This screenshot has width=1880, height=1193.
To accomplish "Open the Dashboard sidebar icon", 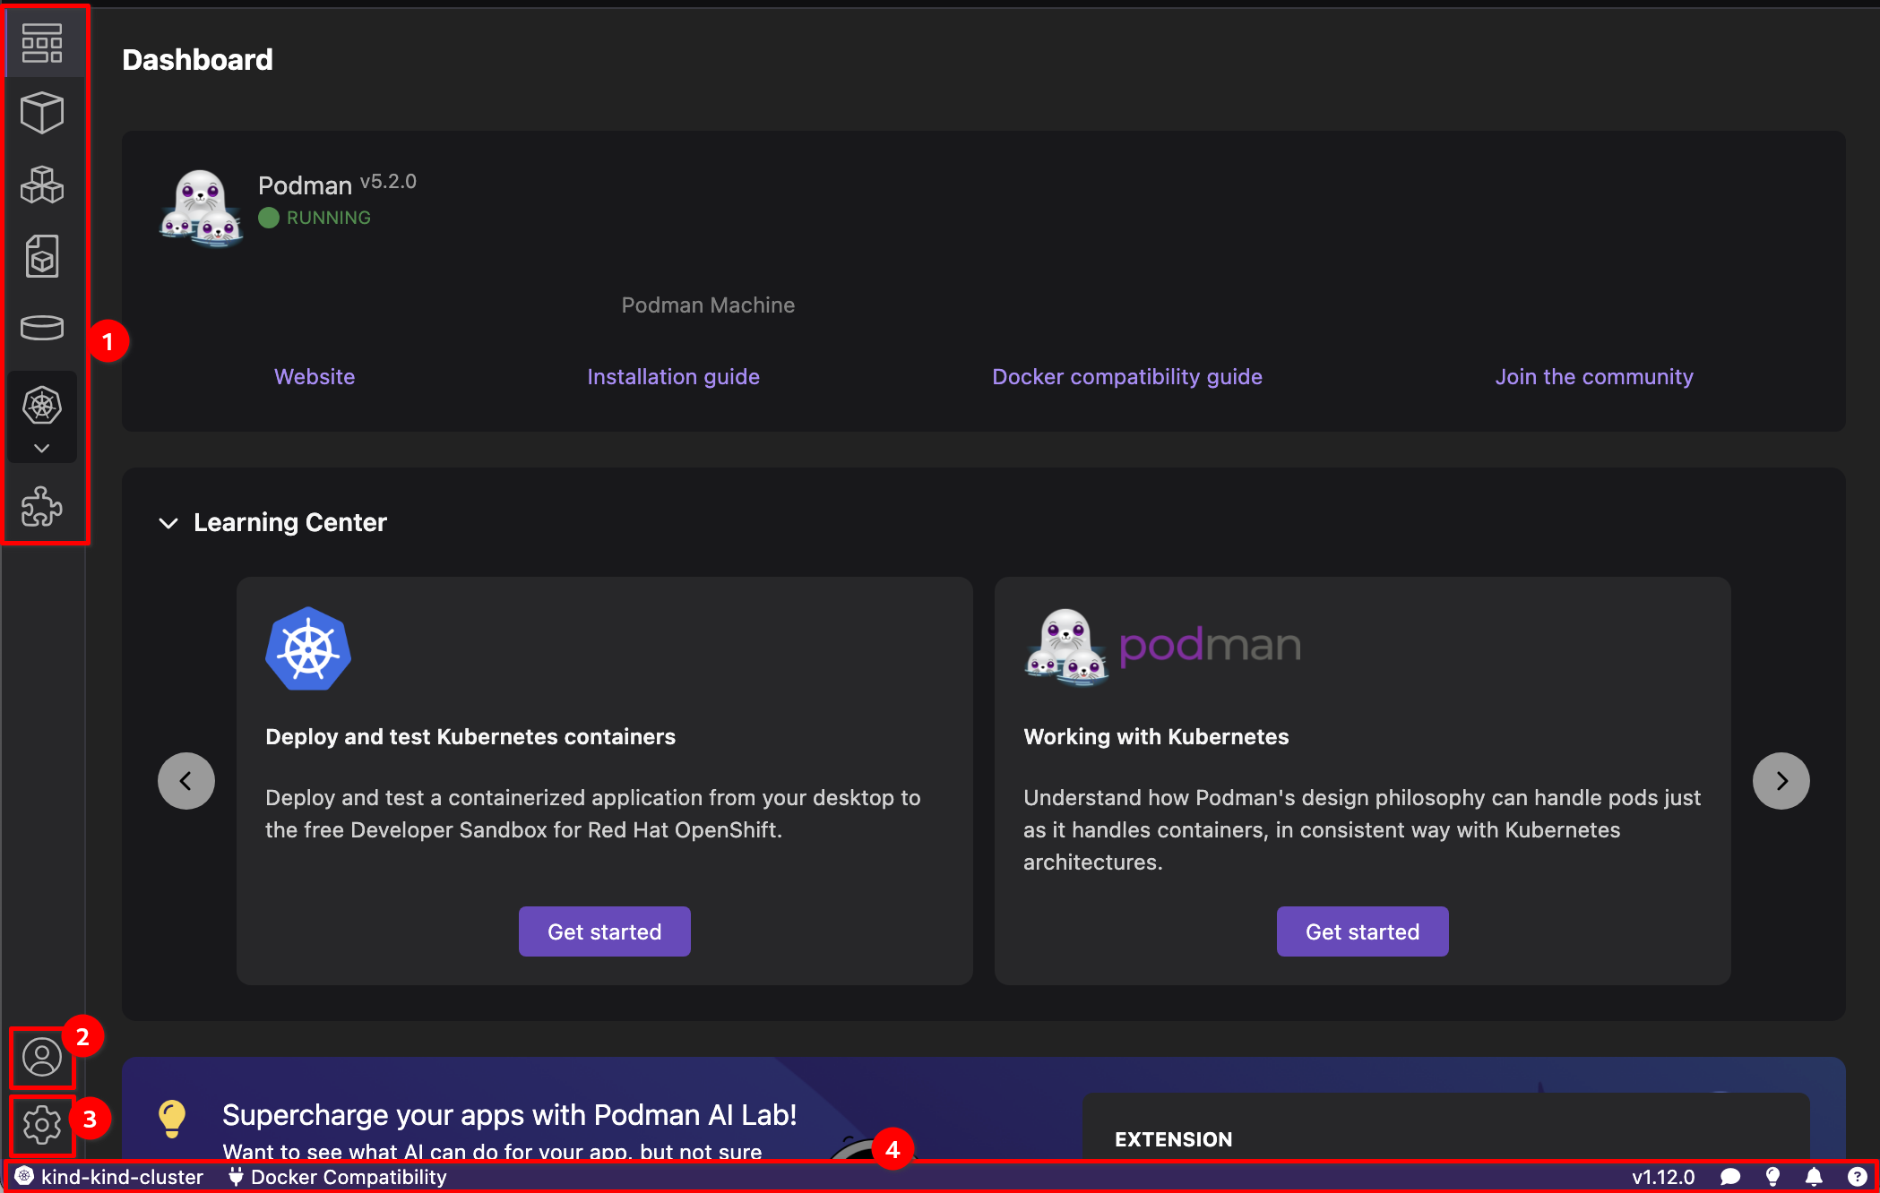I will (x=42, y=43).
